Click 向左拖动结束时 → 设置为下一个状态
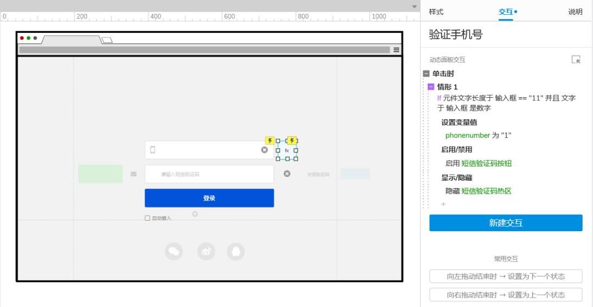593x307 pixels. [x=506, y=276]
